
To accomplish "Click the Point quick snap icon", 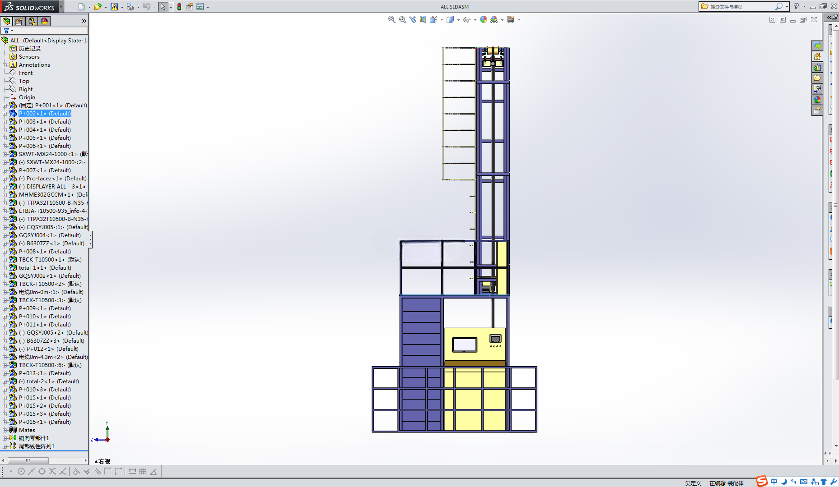I will pos(10,472).
